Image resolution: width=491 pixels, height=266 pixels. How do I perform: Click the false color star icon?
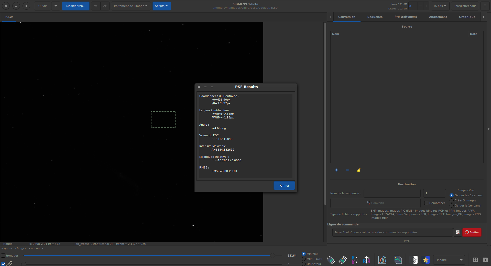(426, 260)
